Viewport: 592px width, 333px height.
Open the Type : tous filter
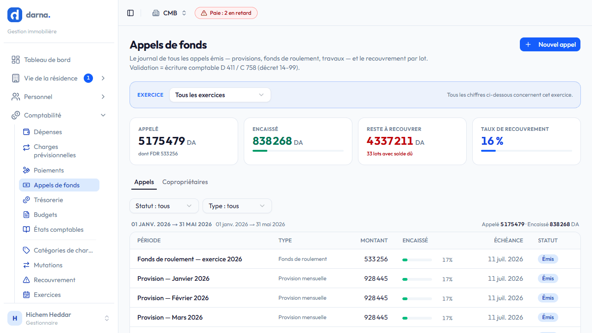237,206
